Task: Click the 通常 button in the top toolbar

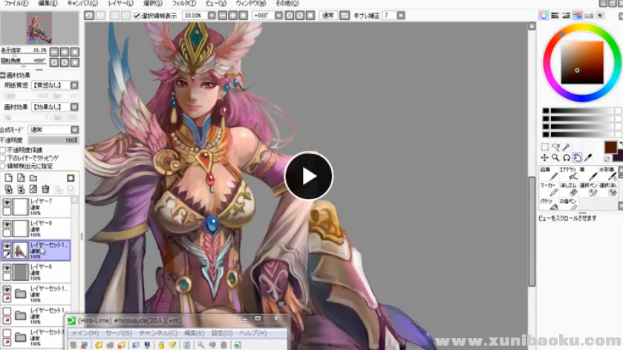Action: click(x=327, y=15)
